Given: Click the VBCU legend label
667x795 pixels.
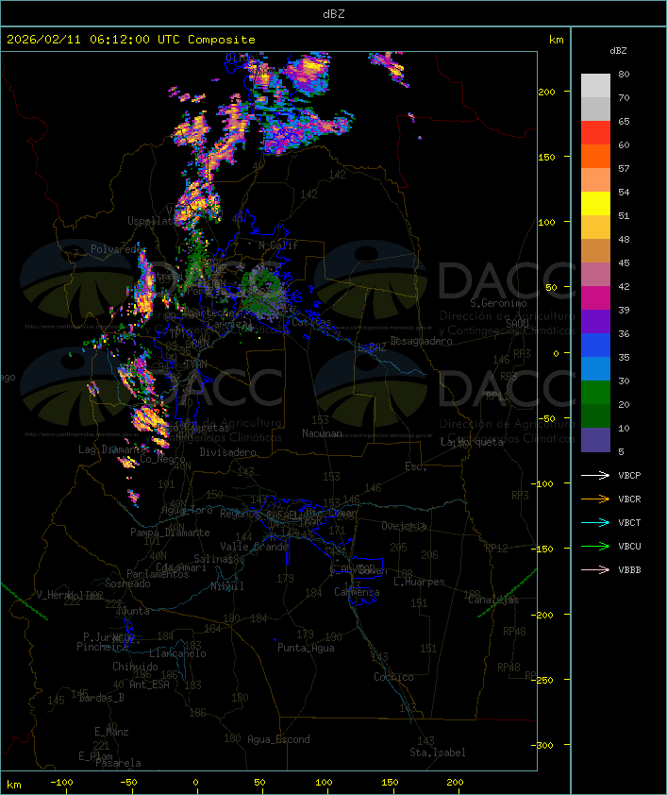Looking at the screenshot, I should tap(629, 547).
